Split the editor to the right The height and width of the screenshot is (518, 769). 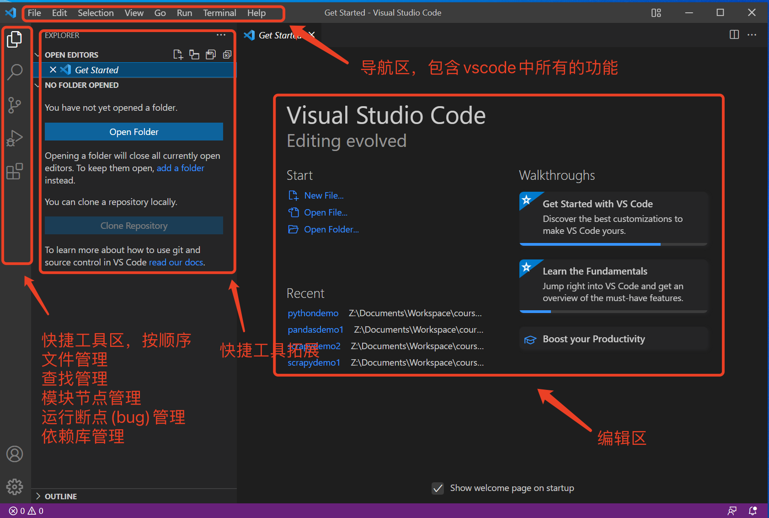pos(734,35)
